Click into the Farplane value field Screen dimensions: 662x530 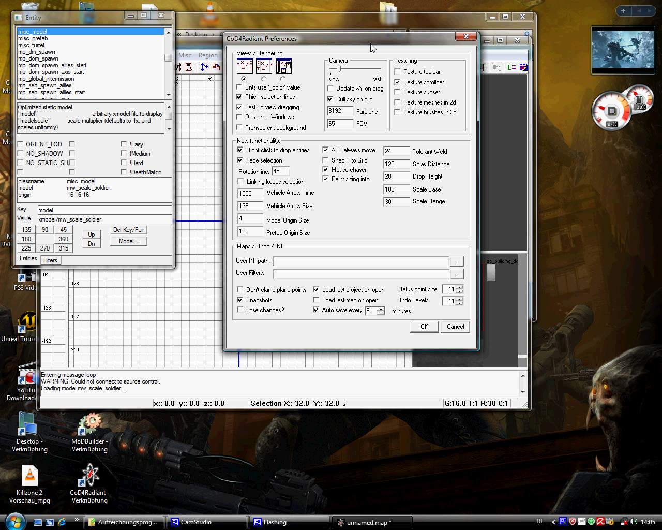tap(340, 111)
